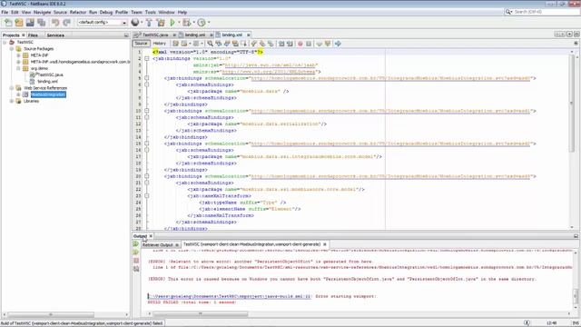Open the Navigate menu
This screenshot has height=327, width=581.
(43, 12)
